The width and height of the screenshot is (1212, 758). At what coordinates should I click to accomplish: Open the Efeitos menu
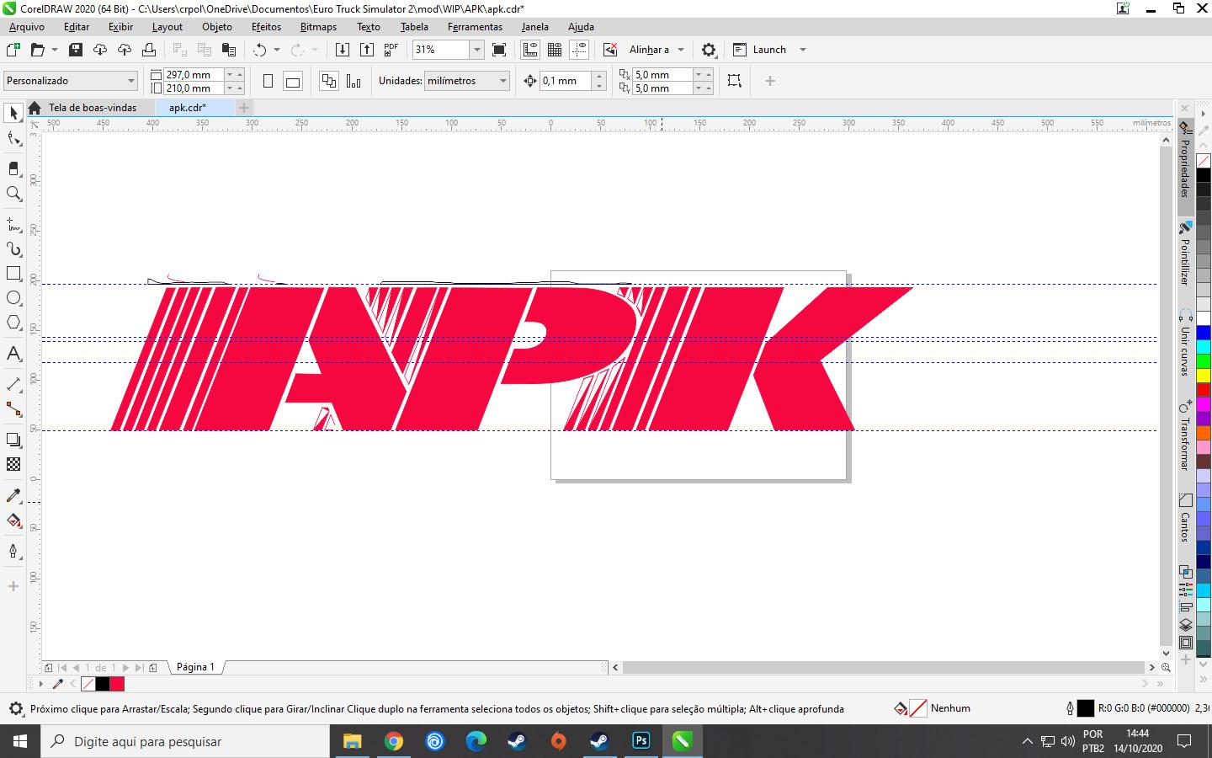(x=266, y=26)
